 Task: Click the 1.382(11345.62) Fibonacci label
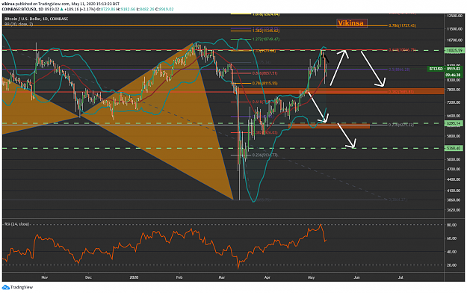click(266, 31)
